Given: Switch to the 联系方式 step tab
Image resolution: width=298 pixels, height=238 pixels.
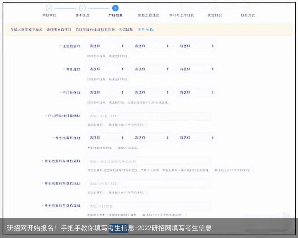Looking at the screenshot, I should pyautogui.click(x=247, y=14).
